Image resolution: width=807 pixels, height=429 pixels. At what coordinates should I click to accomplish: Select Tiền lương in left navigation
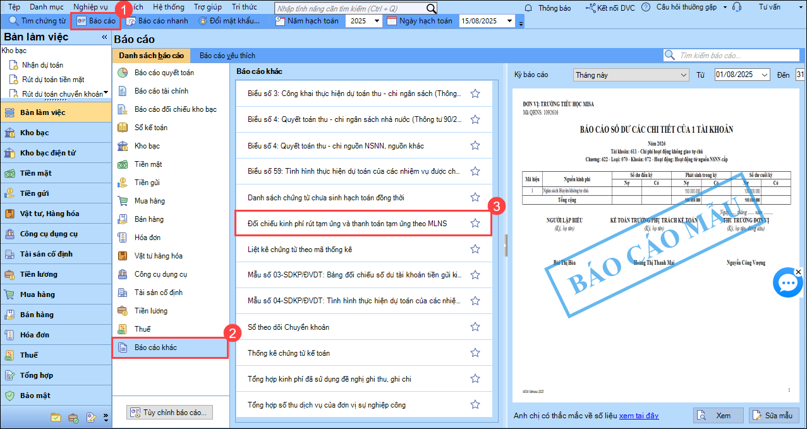[38, 274]
